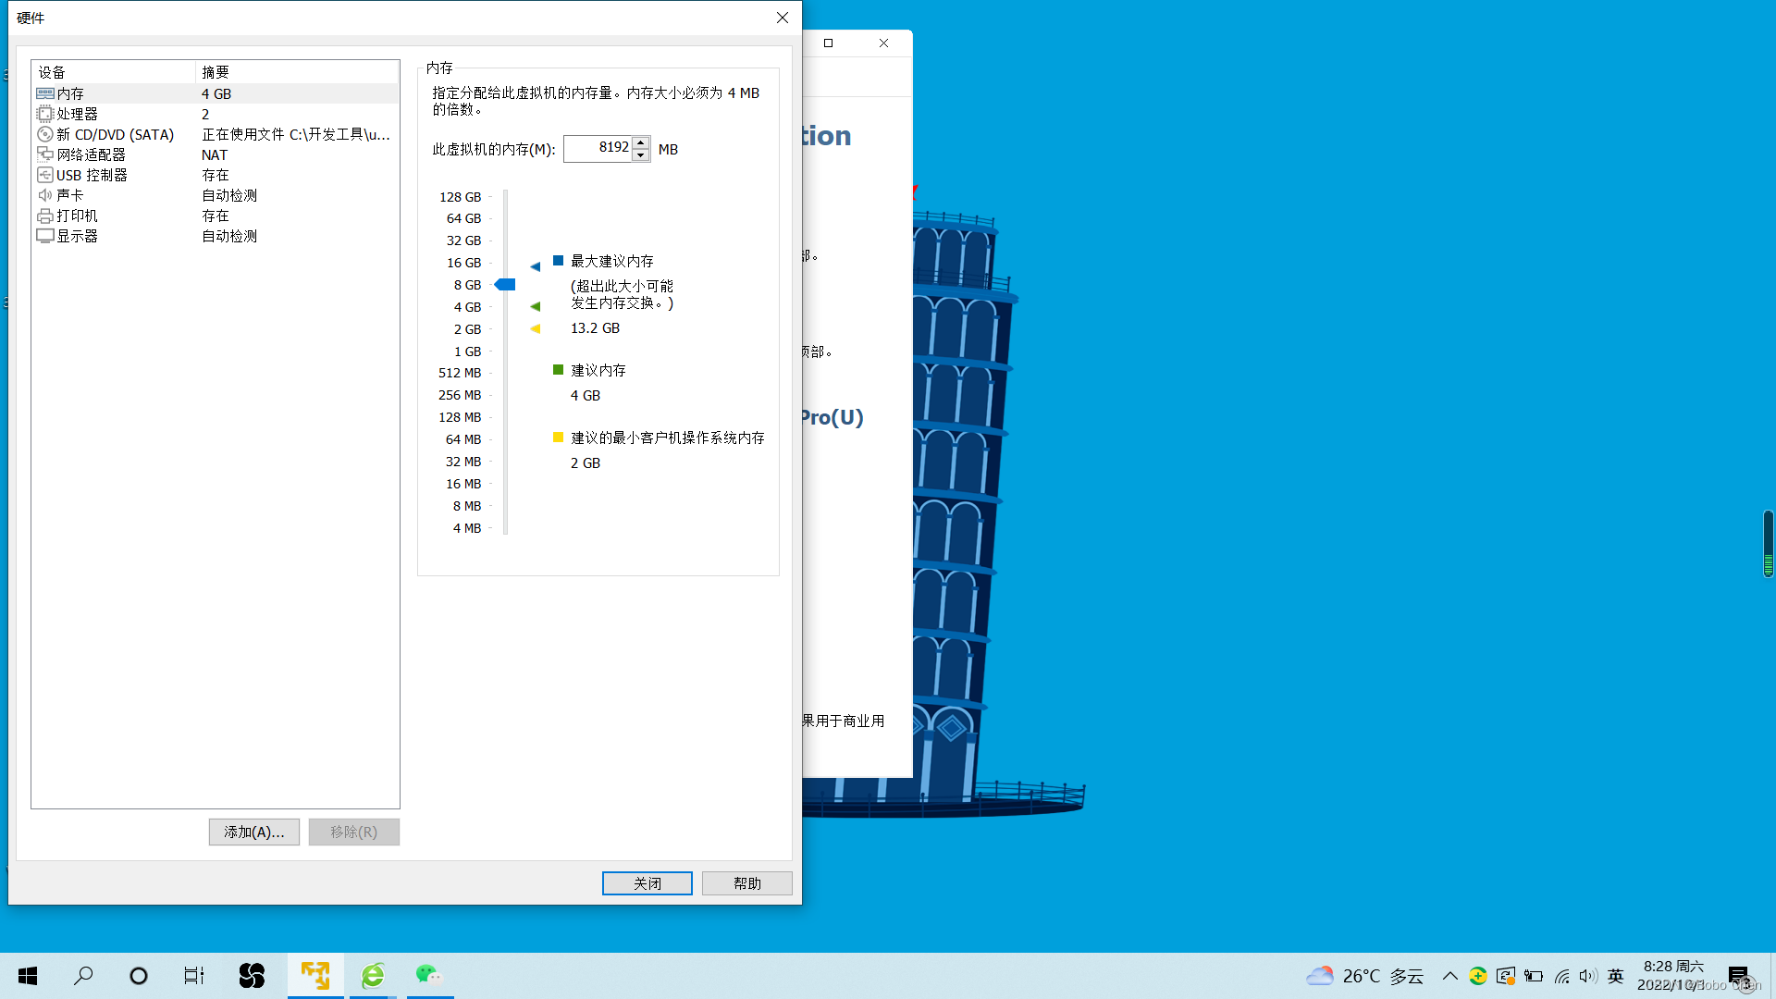Image resolution: width=1776 pixels, height=999 pixels.
Task: Select the 内存 (Memory) device row
Action: (70, 93)
